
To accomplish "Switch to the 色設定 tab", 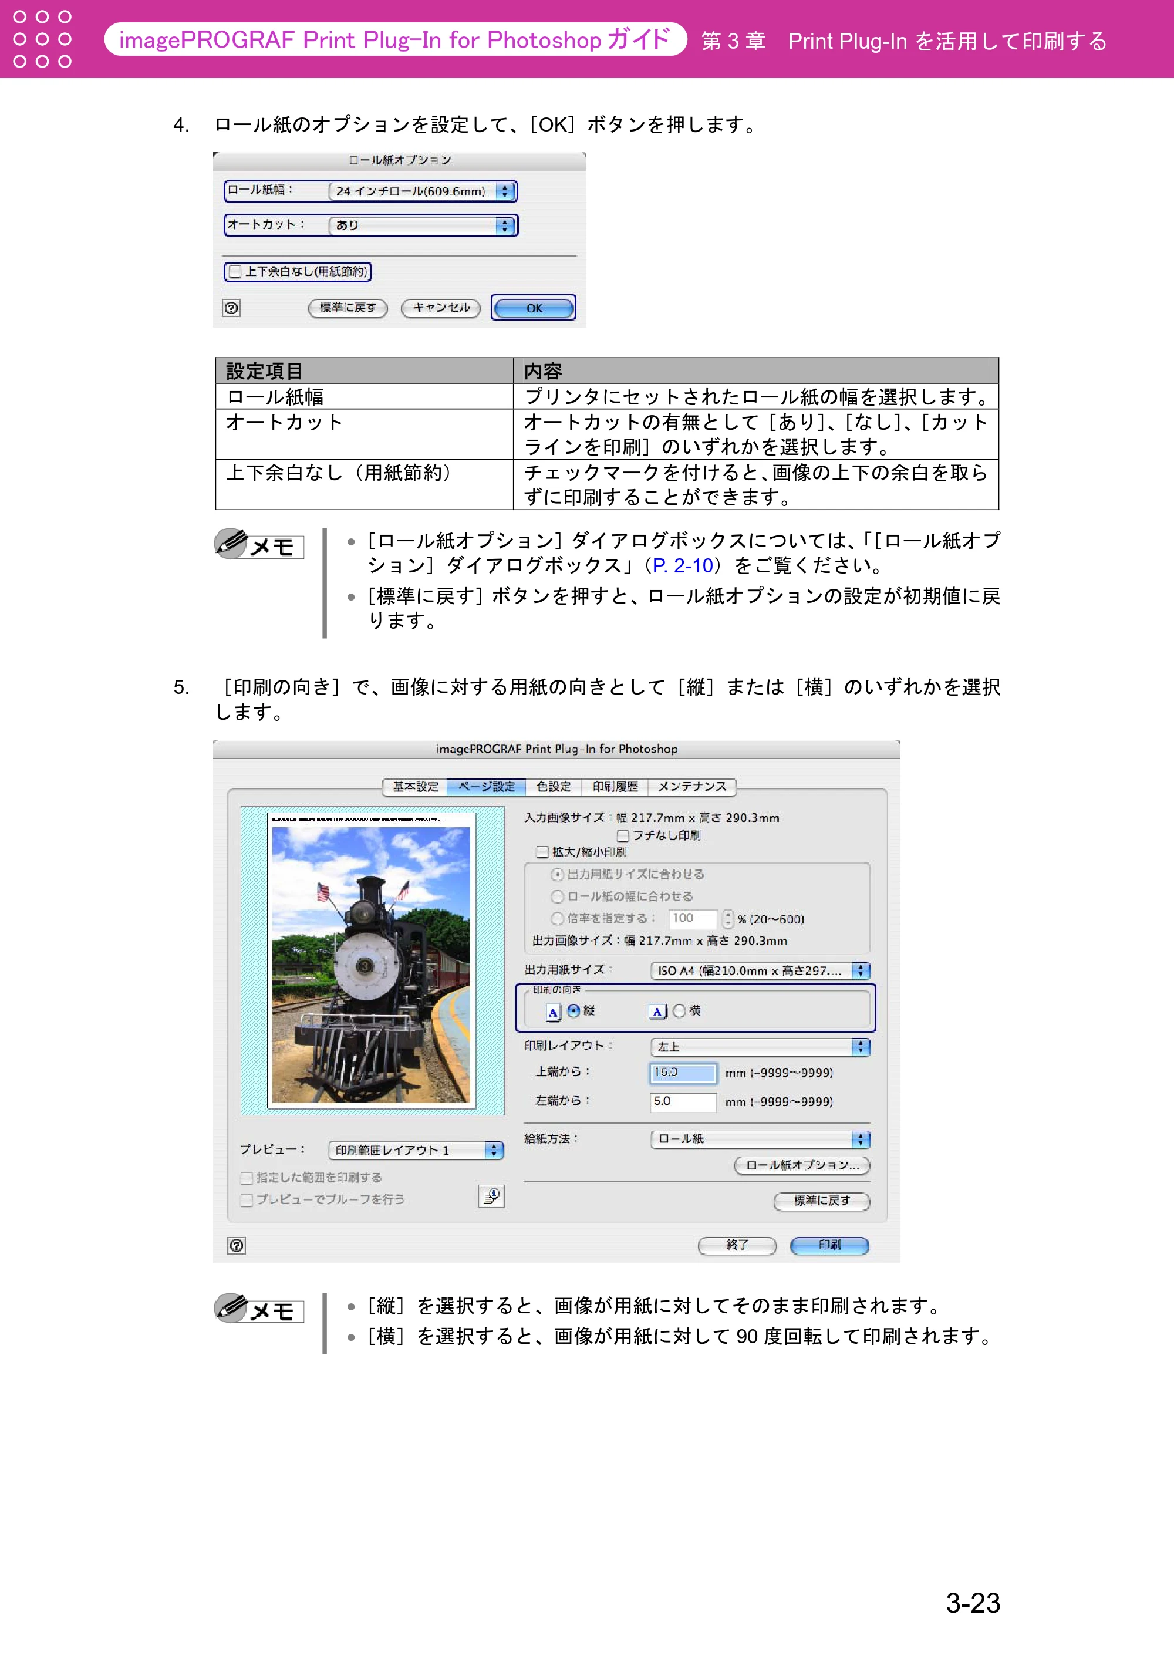I will point(554,787).
